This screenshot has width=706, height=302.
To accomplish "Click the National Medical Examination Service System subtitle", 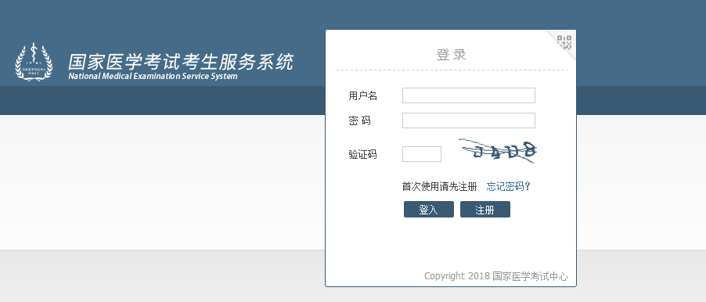I will [x=153, y=76].
